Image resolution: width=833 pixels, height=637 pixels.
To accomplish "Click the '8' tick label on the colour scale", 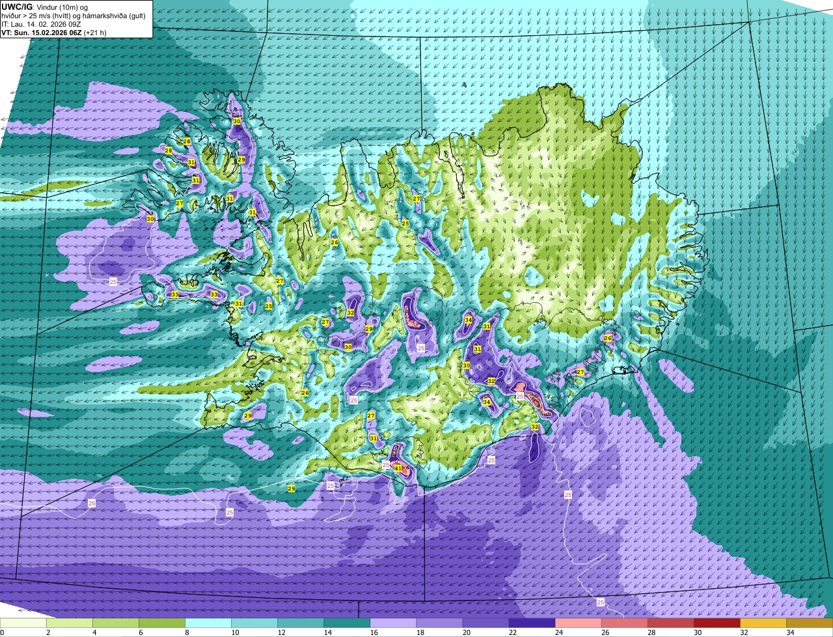I will tap(187, 632).
